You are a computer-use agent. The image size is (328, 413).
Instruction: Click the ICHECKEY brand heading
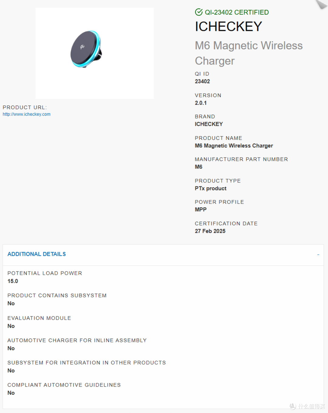point(228,26)
